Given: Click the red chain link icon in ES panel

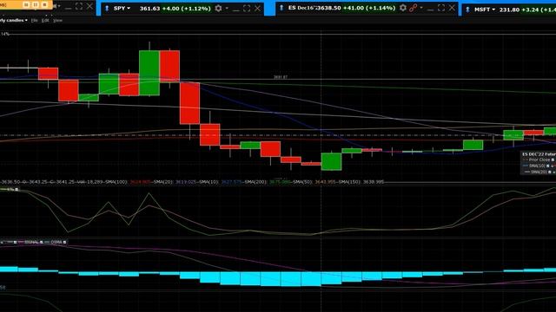Looking at the screenshot, I should point(413,8).
